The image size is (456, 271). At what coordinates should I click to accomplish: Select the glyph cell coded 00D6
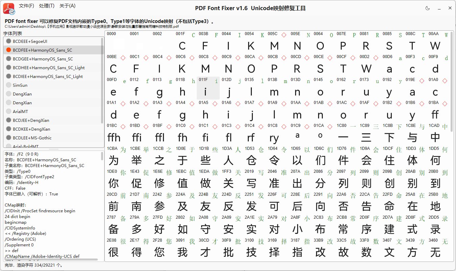tap(392, 65)
